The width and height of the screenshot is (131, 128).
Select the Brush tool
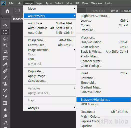(x=5, y=77)
